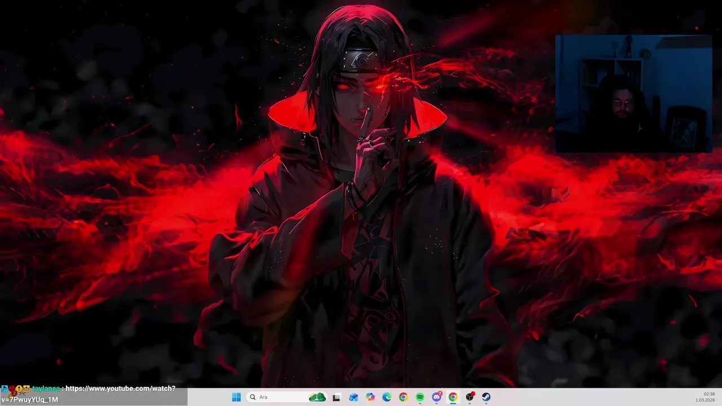722x406 pixels.
Task: Open Microsoft Edge from taskbar
Action: click(x=387, y=397)
